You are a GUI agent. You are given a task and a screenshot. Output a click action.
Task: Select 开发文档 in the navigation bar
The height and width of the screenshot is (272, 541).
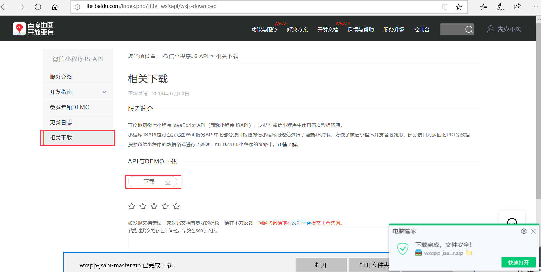pos(327,29)
